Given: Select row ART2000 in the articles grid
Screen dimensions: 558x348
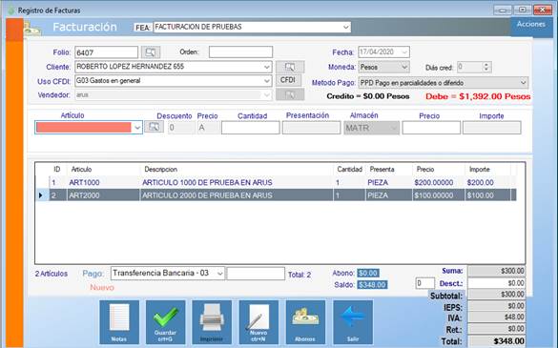Looking at the screenshot, I should pos(276,195).
